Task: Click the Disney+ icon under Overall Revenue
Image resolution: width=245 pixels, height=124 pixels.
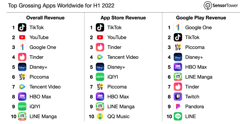Action: [x=22, y=67]
